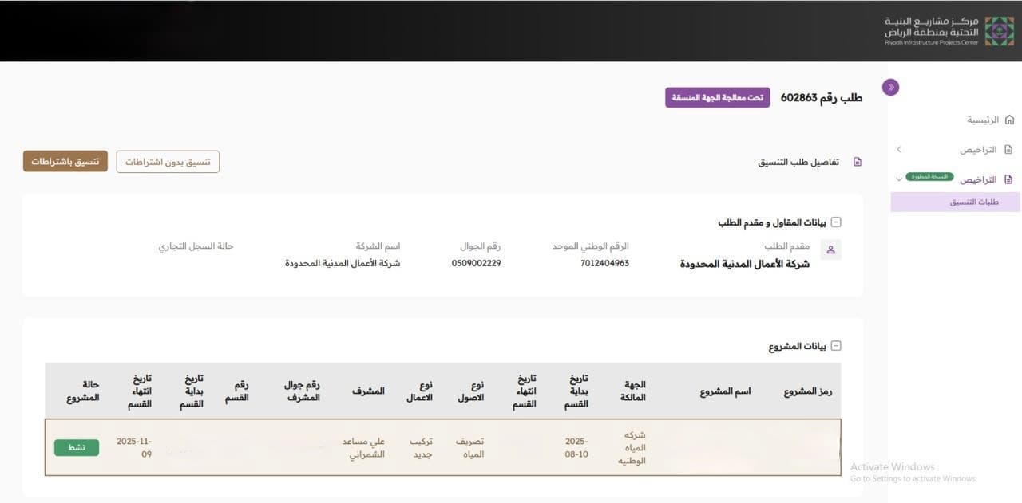Screen dimensions: 1022x503
Task: Click the green نشط project status tag
Action: [77, 447]
